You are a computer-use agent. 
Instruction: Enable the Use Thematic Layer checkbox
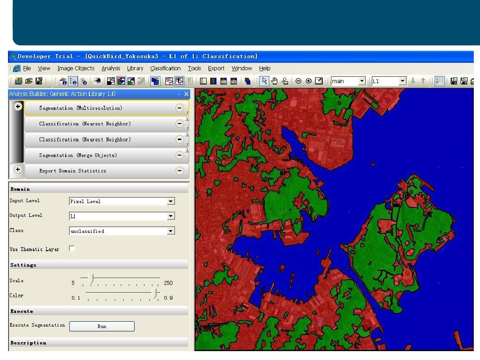[x=72, y=248]
